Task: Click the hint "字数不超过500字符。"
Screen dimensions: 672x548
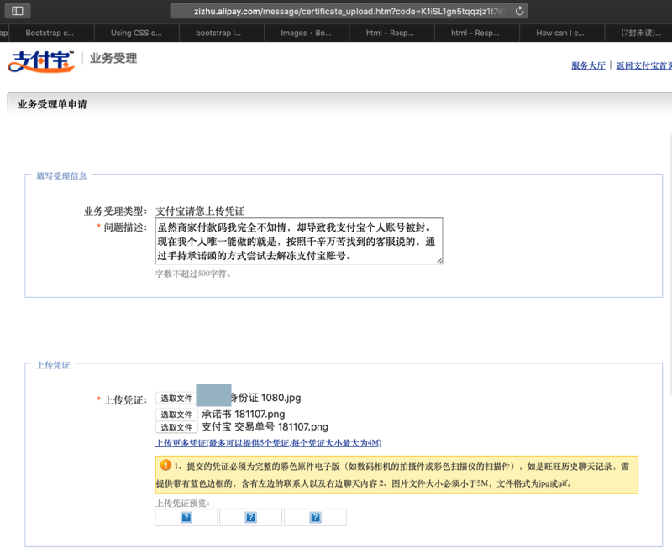Action: point(193,274)
